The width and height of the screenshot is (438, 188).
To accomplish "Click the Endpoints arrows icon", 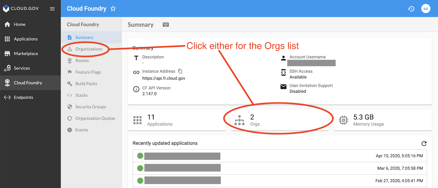I will point(7,97).
